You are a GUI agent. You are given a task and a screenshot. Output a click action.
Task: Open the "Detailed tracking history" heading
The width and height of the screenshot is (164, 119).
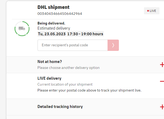coord(60,107)
